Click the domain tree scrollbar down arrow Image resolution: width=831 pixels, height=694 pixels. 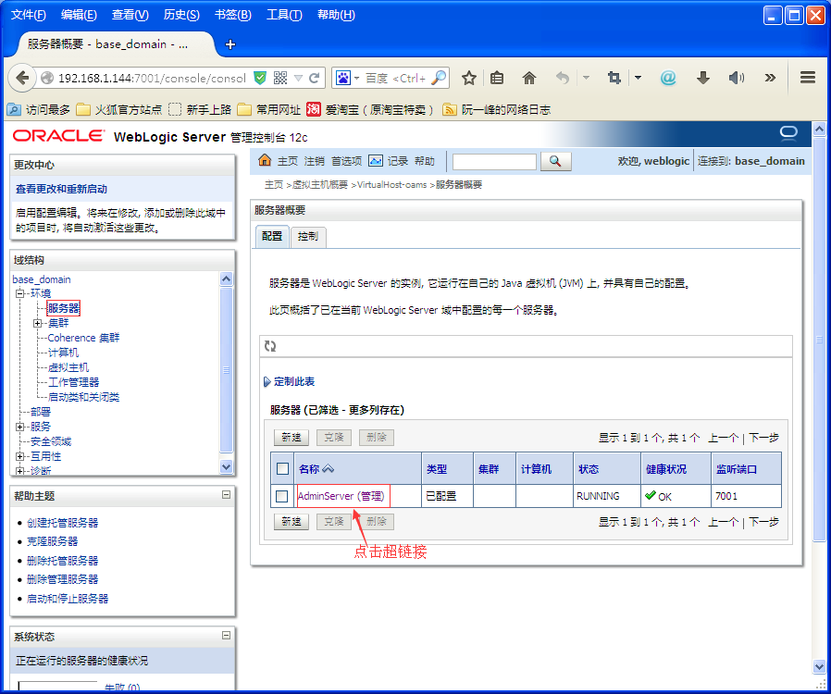[x=227, y=467]
